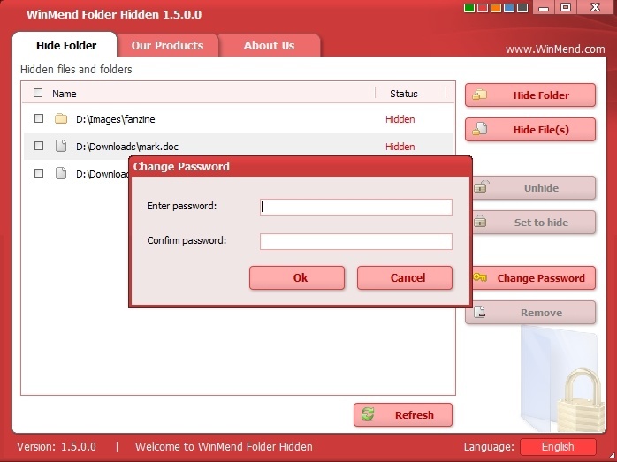
Task: Switch to the Our Products tab
Action: (168, 45)
